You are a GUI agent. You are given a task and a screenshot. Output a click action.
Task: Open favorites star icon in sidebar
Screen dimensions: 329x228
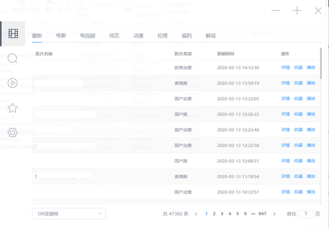pos(13,108)
